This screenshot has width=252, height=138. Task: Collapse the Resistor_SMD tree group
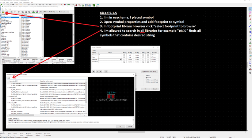tap(8, 103)
